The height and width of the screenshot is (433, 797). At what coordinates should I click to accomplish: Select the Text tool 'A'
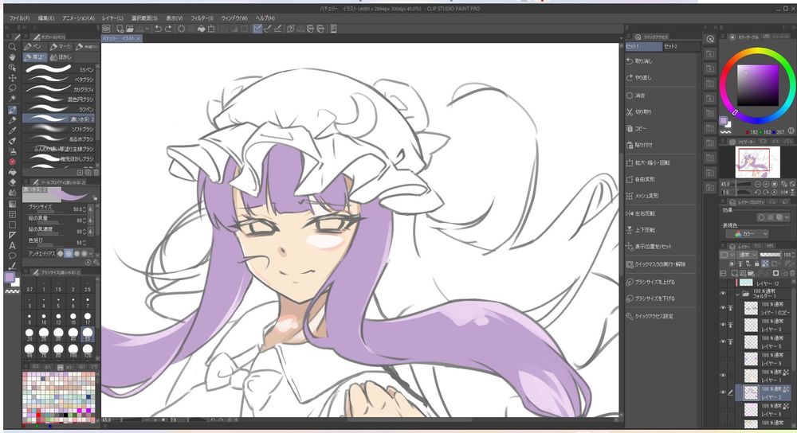[x=12, y=245]
